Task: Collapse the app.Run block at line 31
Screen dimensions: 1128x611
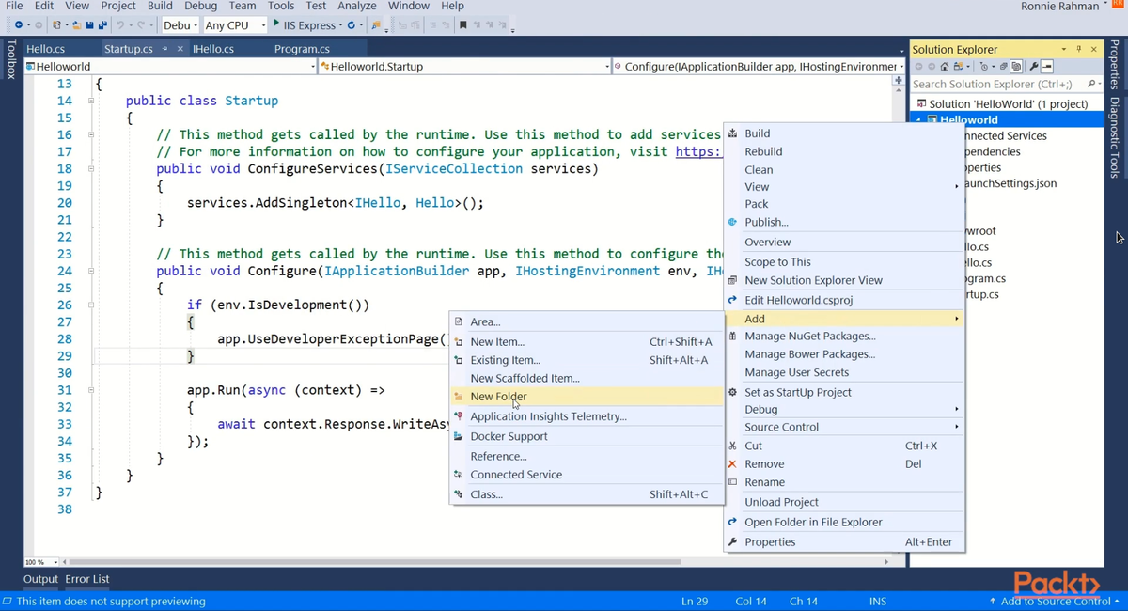Action: pyautogui.click(x=91, y=390)
